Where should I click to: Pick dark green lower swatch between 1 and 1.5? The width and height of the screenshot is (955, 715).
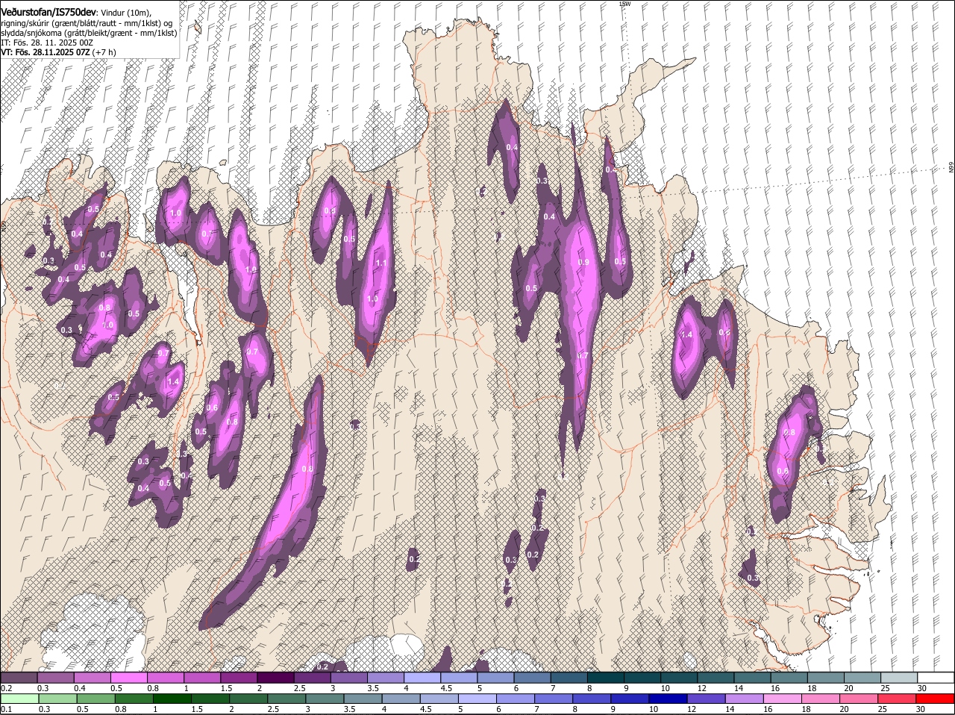pyautogui.click(x=172, y=699)
